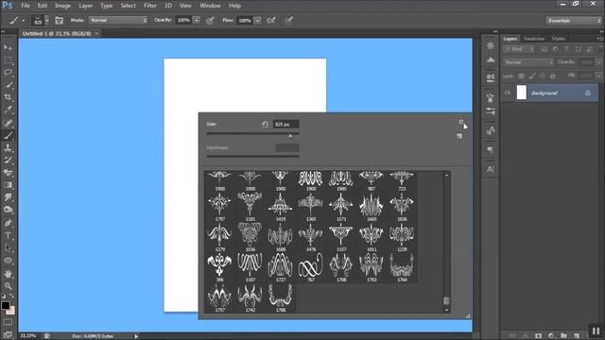Open the Layers panel Fill dropdown arrow
Image resolution: width=605 pixels, height=340 pixels.
pyautogui.click(x=598, y=76)
